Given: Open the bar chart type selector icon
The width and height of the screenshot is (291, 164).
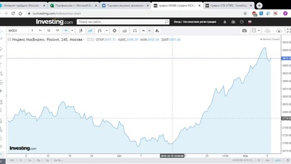Looking at the screenshot, I should (100, 31).
